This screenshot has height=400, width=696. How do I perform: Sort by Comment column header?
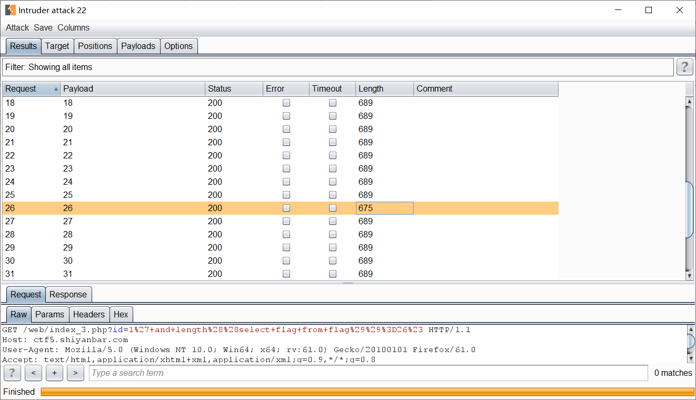coord(486,89)
